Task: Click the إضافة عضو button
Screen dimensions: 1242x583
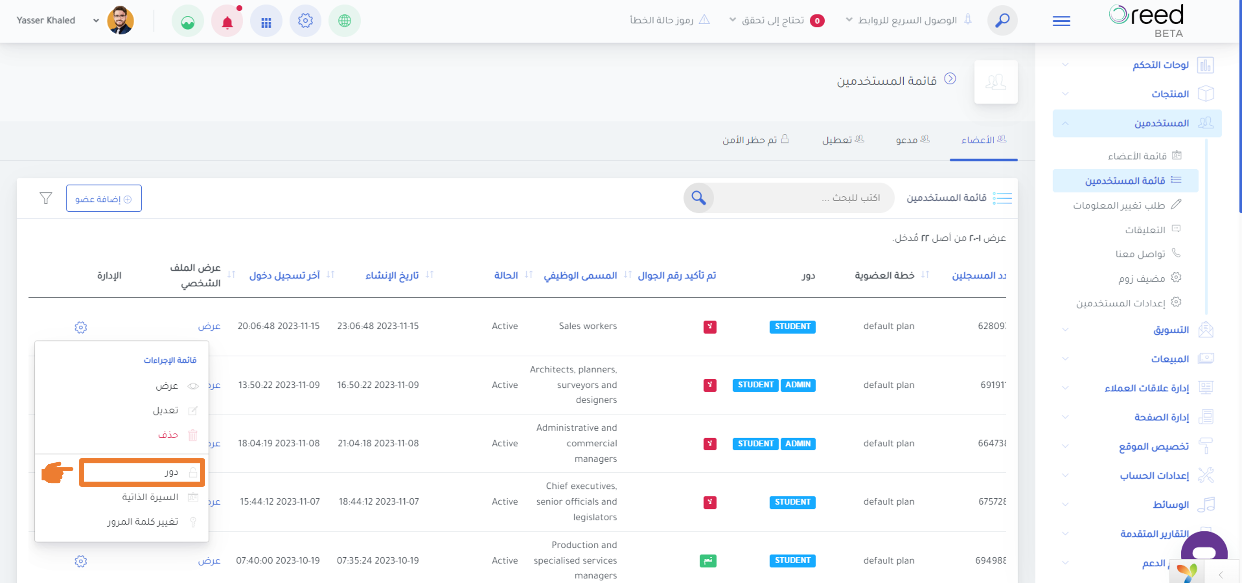Action: pyautogui.click(x=104, y=199)
